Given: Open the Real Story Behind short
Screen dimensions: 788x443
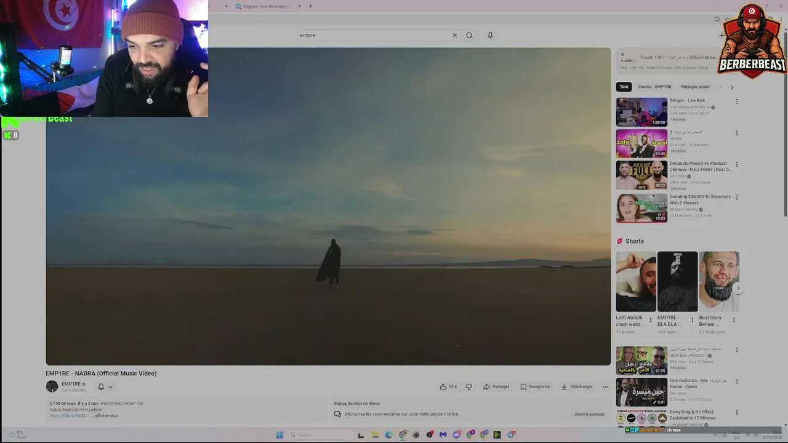Looking at the screenshot, I should [719, 282].
